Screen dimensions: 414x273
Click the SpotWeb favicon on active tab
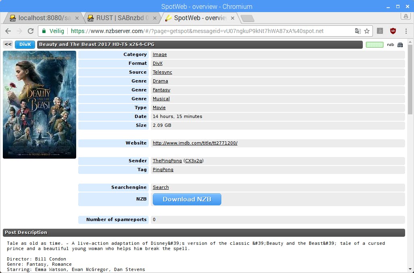coord(169,18)
